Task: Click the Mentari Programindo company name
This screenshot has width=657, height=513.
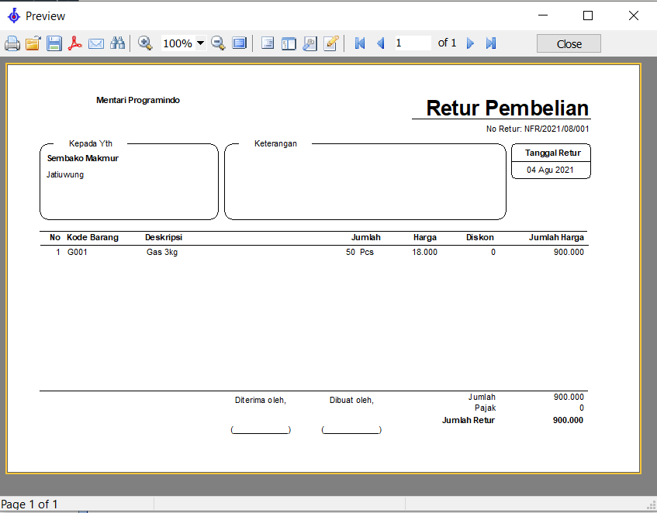Action: coord(138,100)
